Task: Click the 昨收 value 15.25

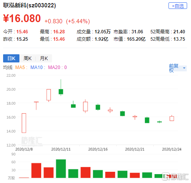Action: tap(22, 39)
